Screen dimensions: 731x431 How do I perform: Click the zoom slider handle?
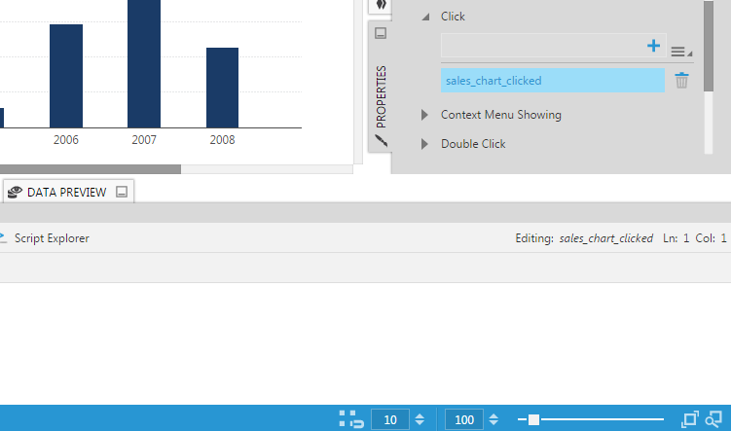click(x=533, y=419)
